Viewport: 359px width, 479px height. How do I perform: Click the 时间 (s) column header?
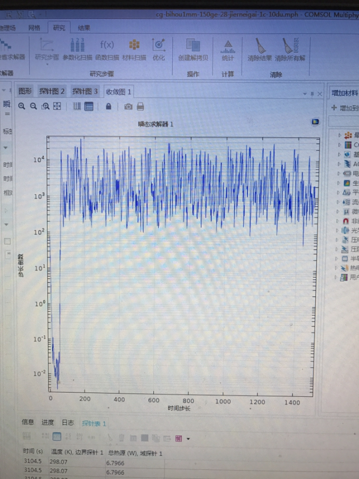click(x=33, y=451)
